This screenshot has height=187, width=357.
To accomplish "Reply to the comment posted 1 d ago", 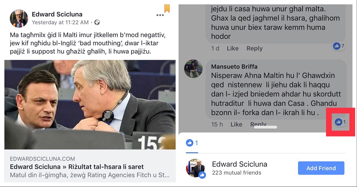I will coord(254,48).
